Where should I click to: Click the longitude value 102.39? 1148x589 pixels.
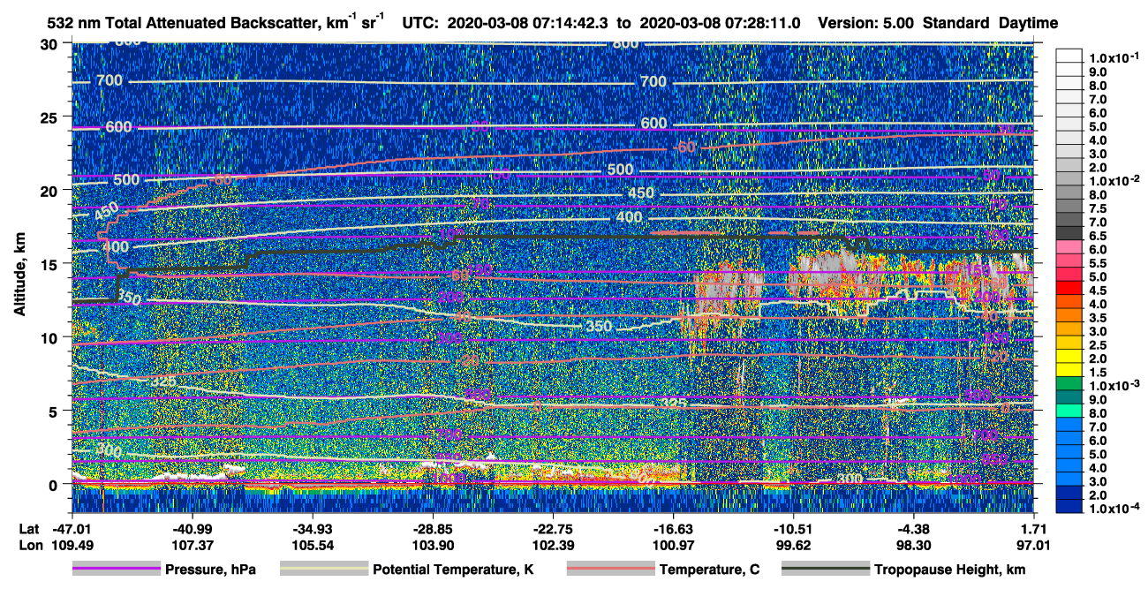click(553, 546)
